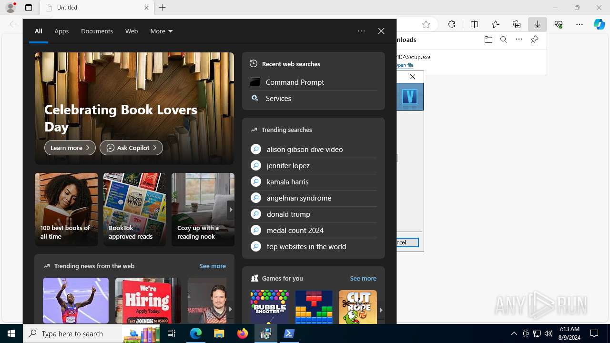Launch Microsoft Edge from taskbar
This screenshot has width=610, height=343.
(x=196, y=333)
